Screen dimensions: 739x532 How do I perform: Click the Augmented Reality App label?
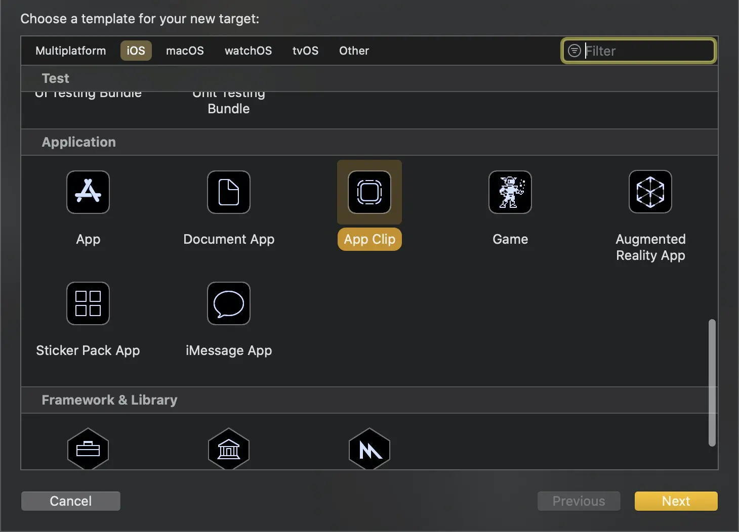point(650,247)
